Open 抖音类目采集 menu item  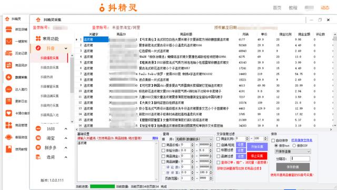click(49, 67)
